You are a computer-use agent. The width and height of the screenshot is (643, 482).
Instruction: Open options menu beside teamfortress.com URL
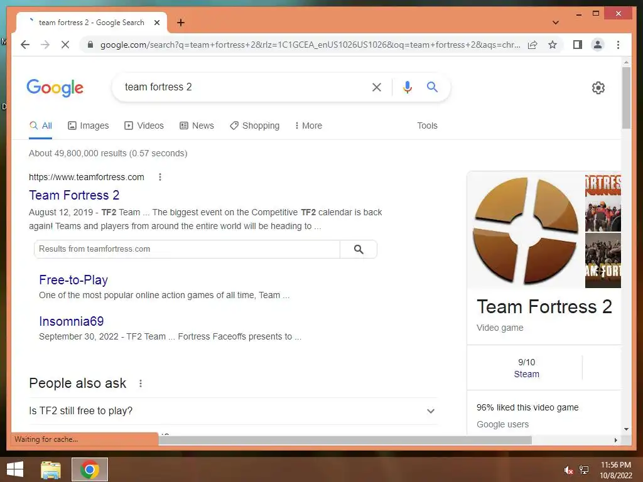tap(160, 177)
